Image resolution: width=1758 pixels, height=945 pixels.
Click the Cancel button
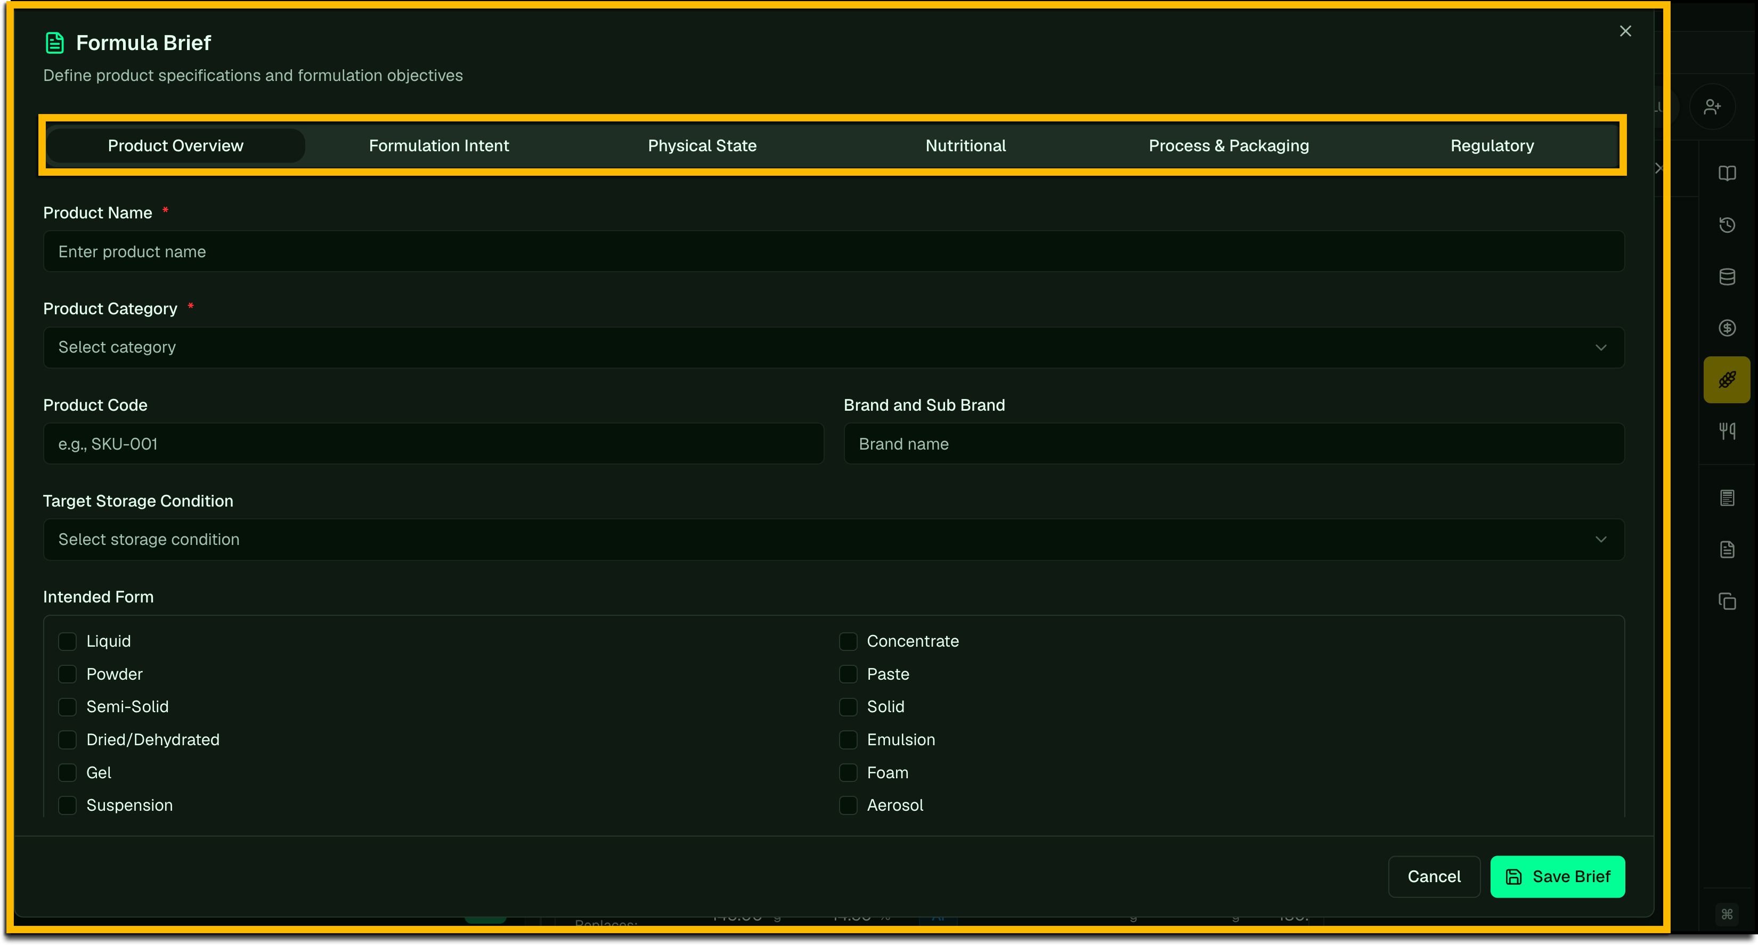click(x=1434, y=877)
